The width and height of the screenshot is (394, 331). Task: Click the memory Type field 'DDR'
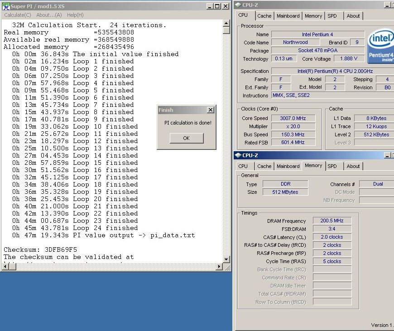285,184
